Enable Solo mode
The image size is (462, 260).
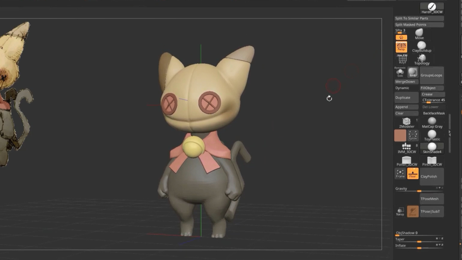click(x=400, y=73)
